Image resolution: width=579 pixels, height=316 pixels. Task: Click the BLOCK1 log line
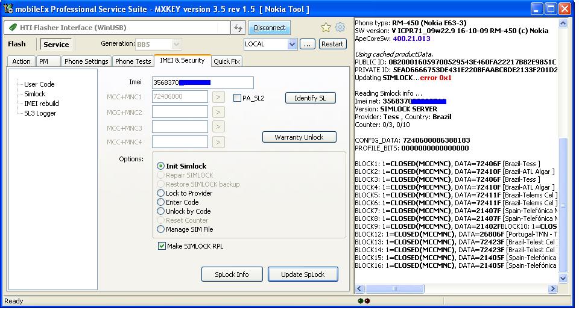(x=448, y=164)
